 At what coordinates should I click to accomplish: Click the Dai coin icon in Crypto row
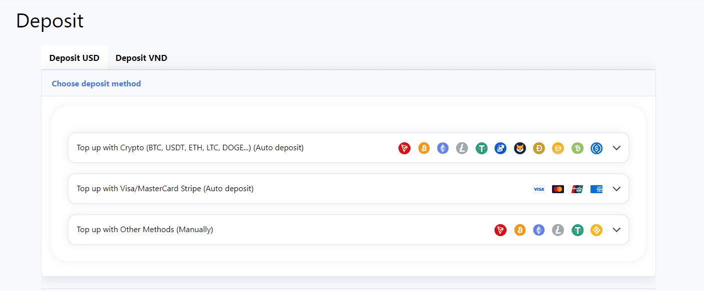pos(558,148)
